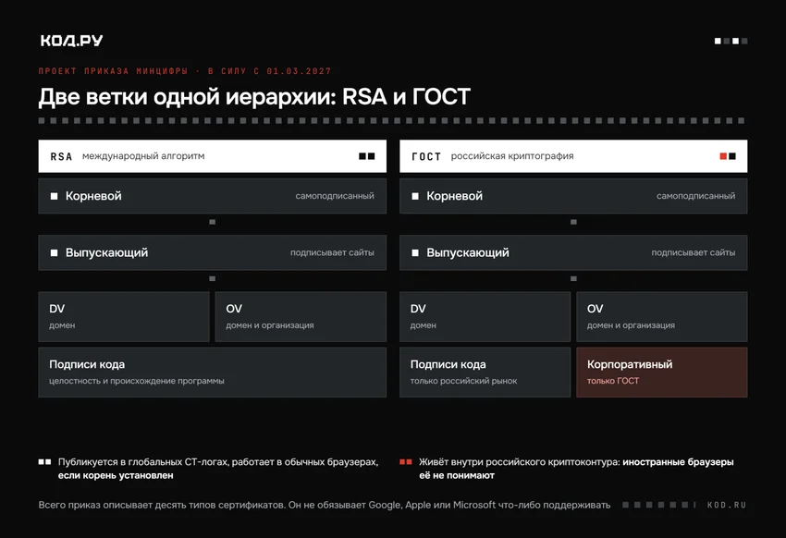The height and width of the screenshot is (538, 786).
Task: Select the RSA международный алгоритм header
Action: pyautogui.click(x=212, y=156)
